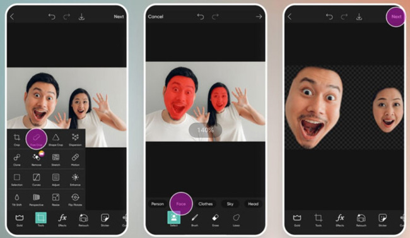Choose the Face auto-select chip
The image size is (410, 238).
click(x=181, y=204)
